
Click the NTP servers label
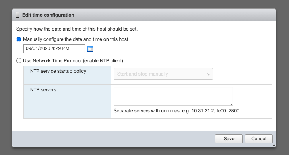coord(43,90)
